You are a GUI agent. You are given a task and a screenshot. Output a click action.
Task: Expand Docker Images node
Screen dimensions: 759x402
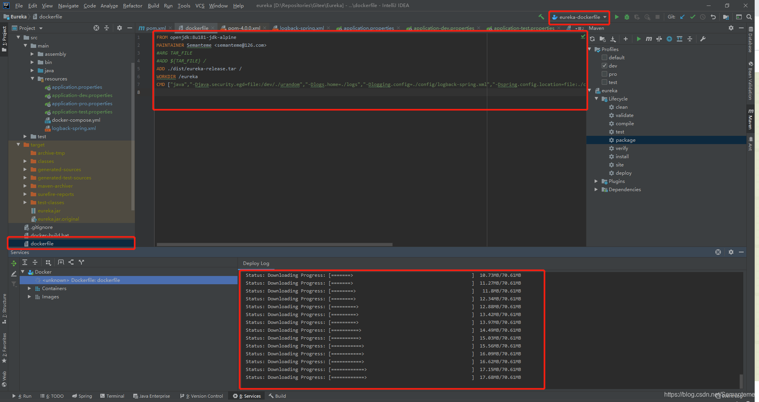[x=29, y=296]
